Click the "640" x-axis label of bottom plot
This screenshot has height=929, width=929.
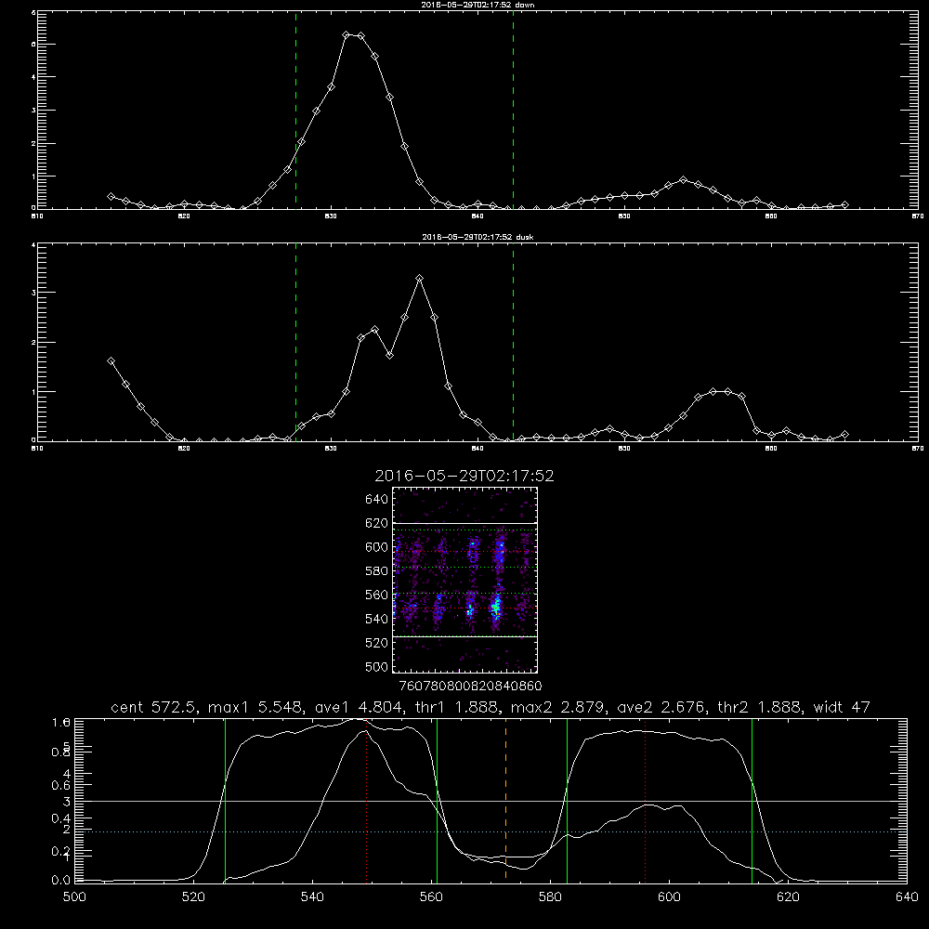click(x=907, y=897)
